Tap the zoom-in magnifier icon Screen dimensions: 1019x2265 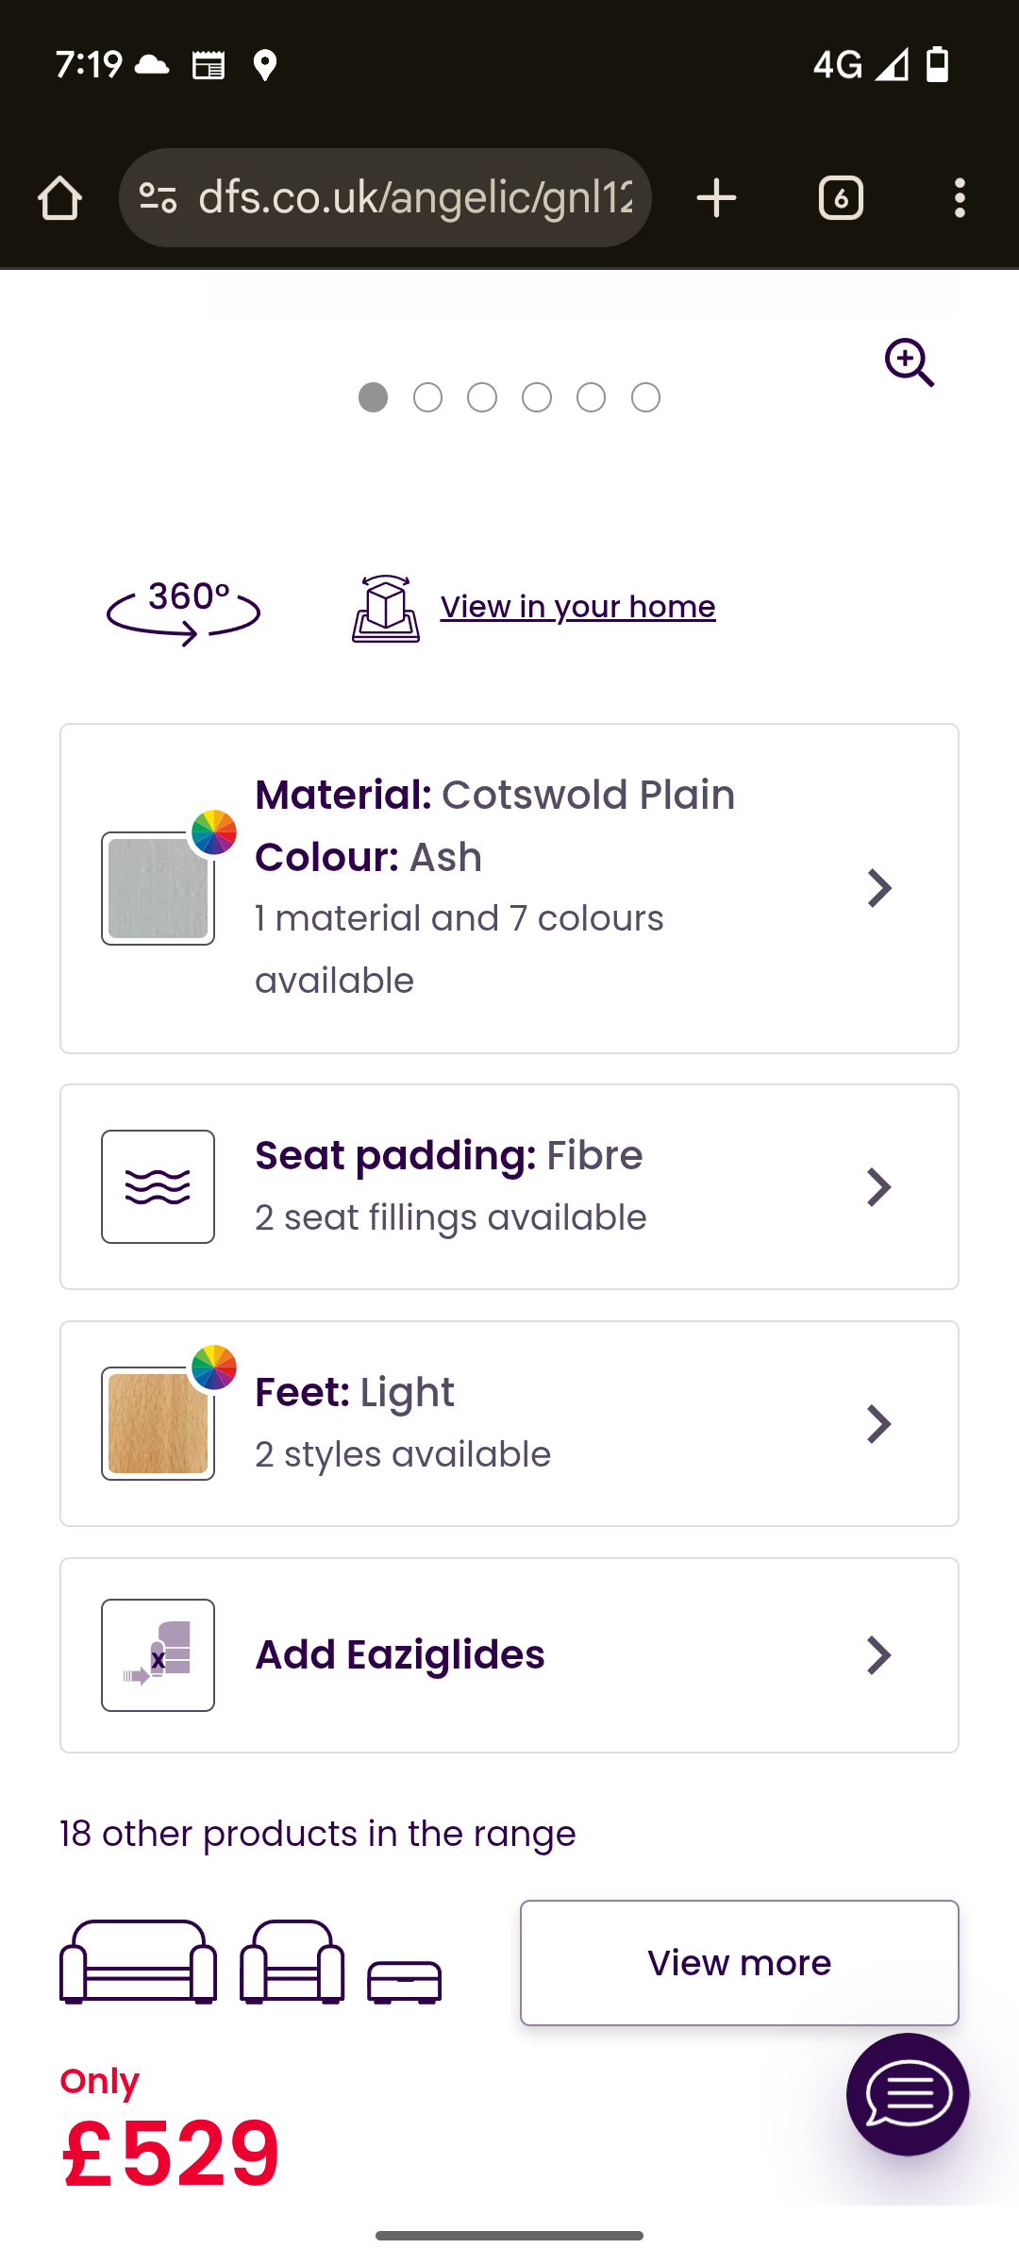pos(910,362)
